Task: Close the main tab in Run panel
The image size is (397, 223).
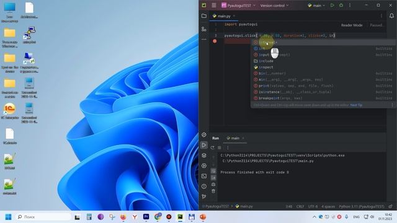Action: (x=243, y=138)
